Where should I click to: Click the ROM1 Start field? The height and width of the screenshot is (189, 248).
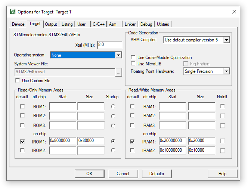(63, 106)
